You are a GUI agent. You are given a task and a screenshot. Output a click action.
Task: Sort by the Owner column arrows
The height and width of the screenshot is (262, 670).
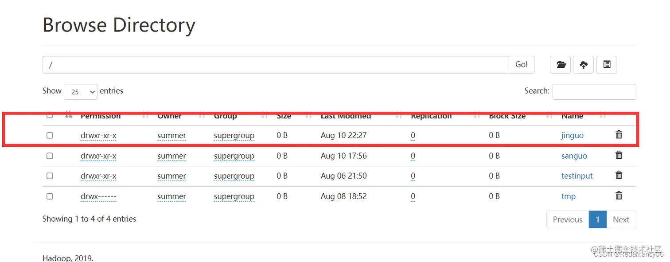click(202, 116)
